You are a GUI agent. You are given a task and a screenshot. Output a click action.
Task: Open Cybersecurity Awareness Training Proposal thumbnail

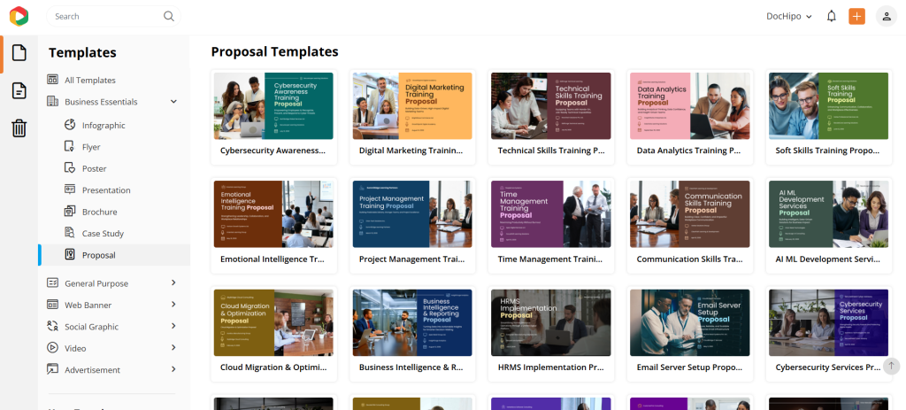[x=273, y=106]
